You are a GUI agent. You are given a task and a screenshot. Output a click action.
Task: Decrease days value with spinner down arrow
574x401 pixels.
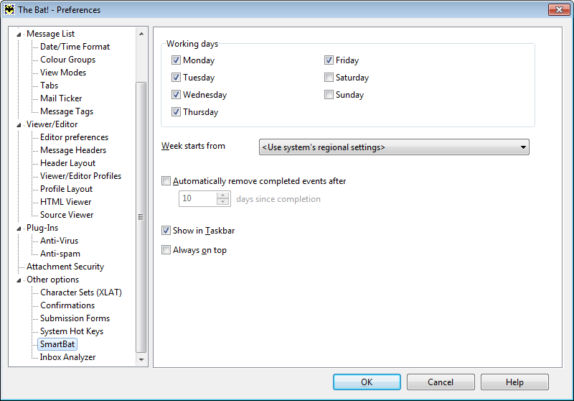pyautogui.click(x=222, y=202)
